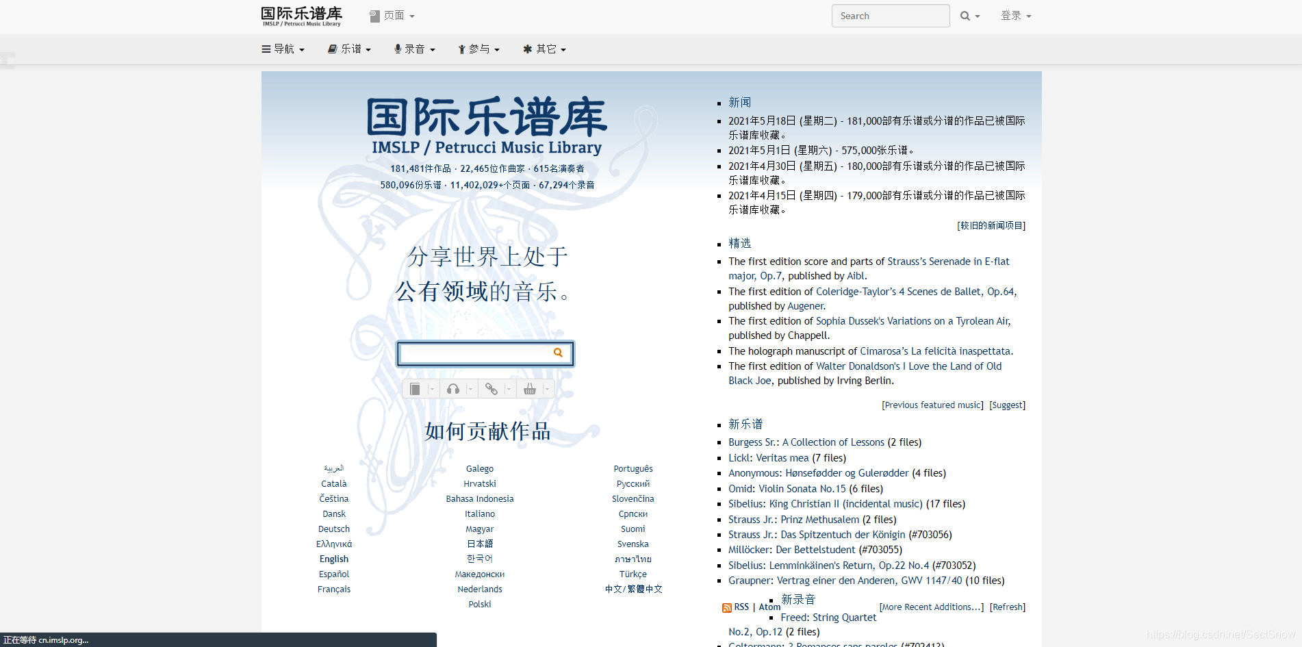Viewport: 1302px width, 647px height.
Task: Open Sophia Dussek's Variations link
Action: 913,321
